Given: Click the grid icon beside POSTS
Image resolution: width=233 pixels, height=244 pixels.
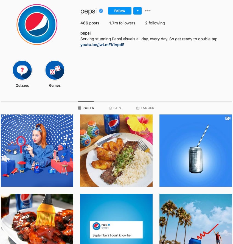Looking at the screenshot, I should click(80, 108).
